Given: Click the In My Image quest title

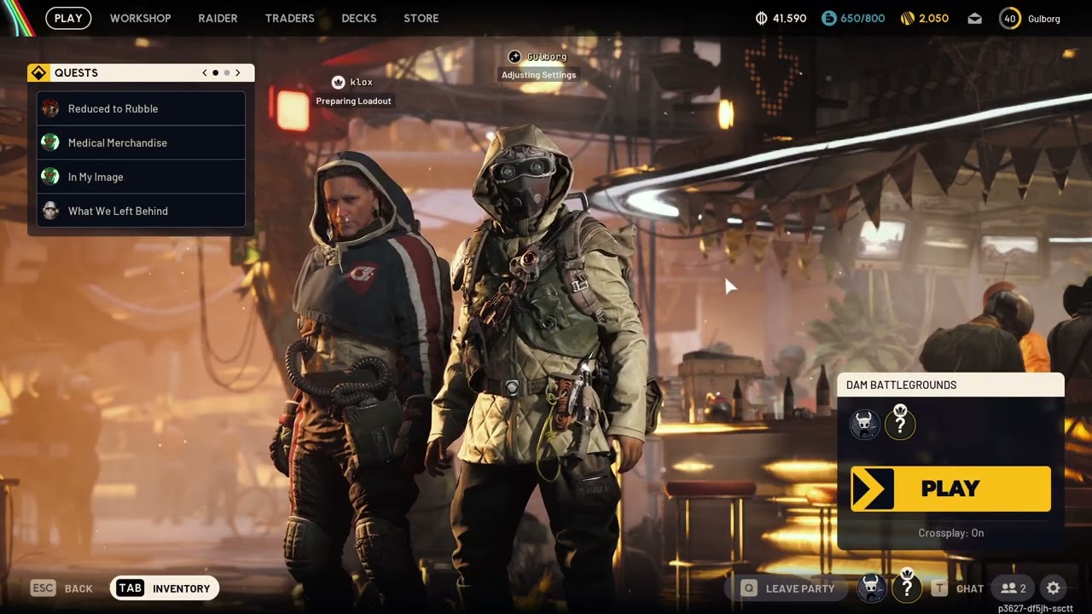Looking at the screenshot, I should pos(96,177).
